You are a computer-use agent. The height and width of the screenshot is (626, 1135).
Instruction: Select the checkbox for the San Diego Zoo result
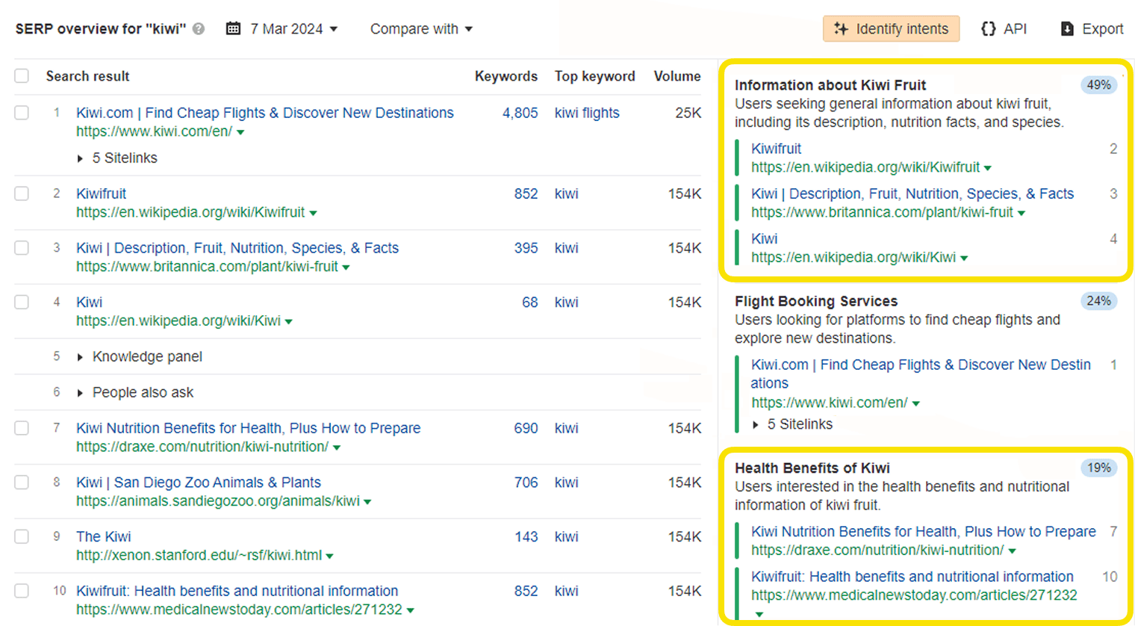pos(21,482)
